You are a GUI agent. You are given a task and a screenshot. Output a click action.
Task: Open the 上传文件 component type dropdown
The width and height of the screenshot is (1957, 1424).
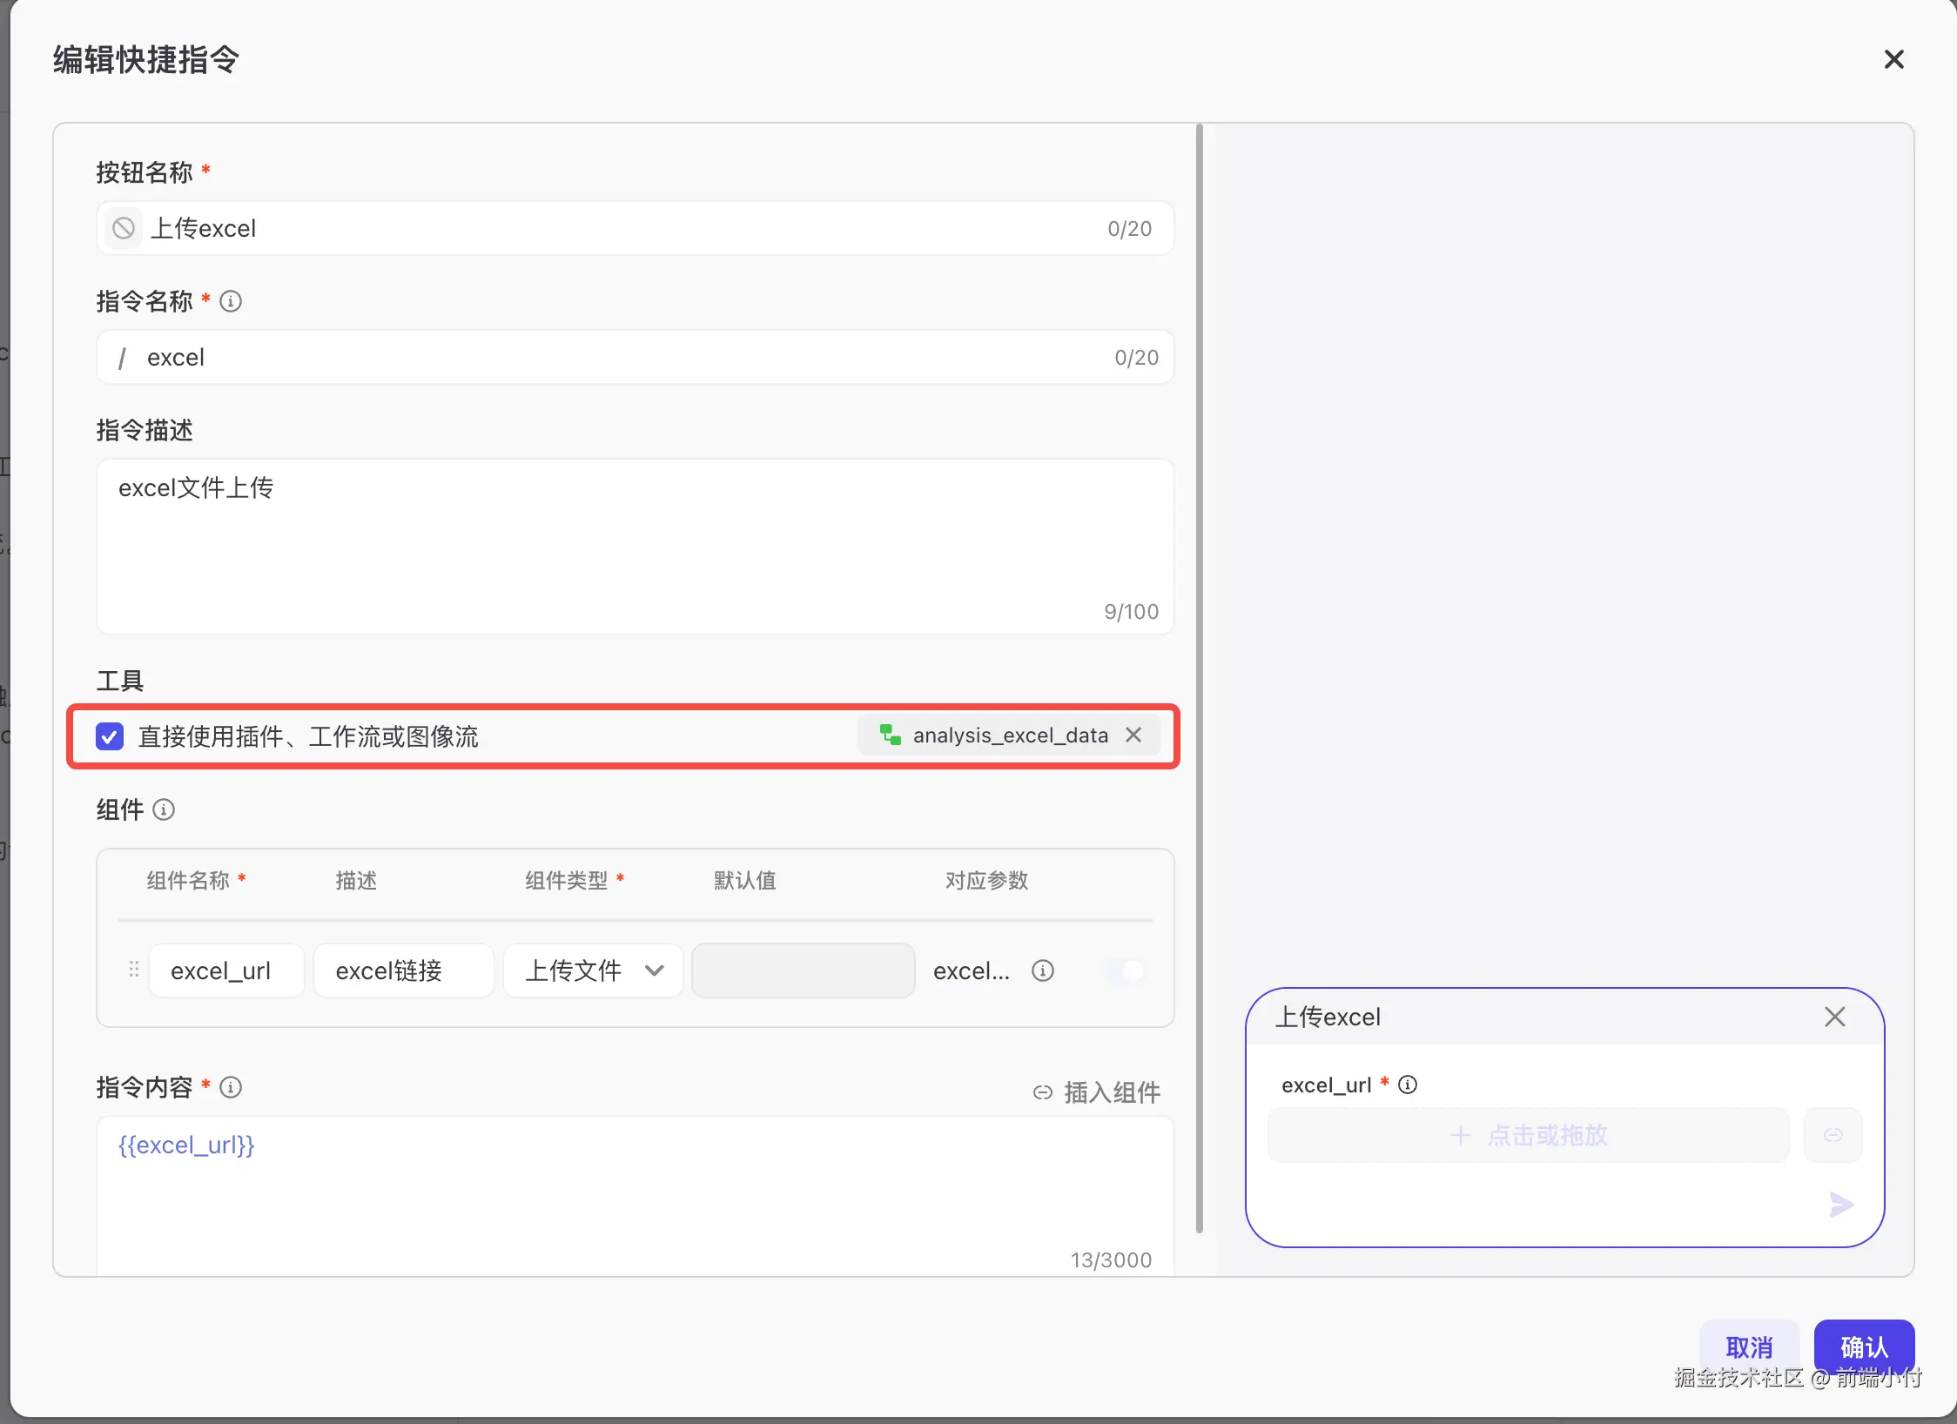coord(594,971)
